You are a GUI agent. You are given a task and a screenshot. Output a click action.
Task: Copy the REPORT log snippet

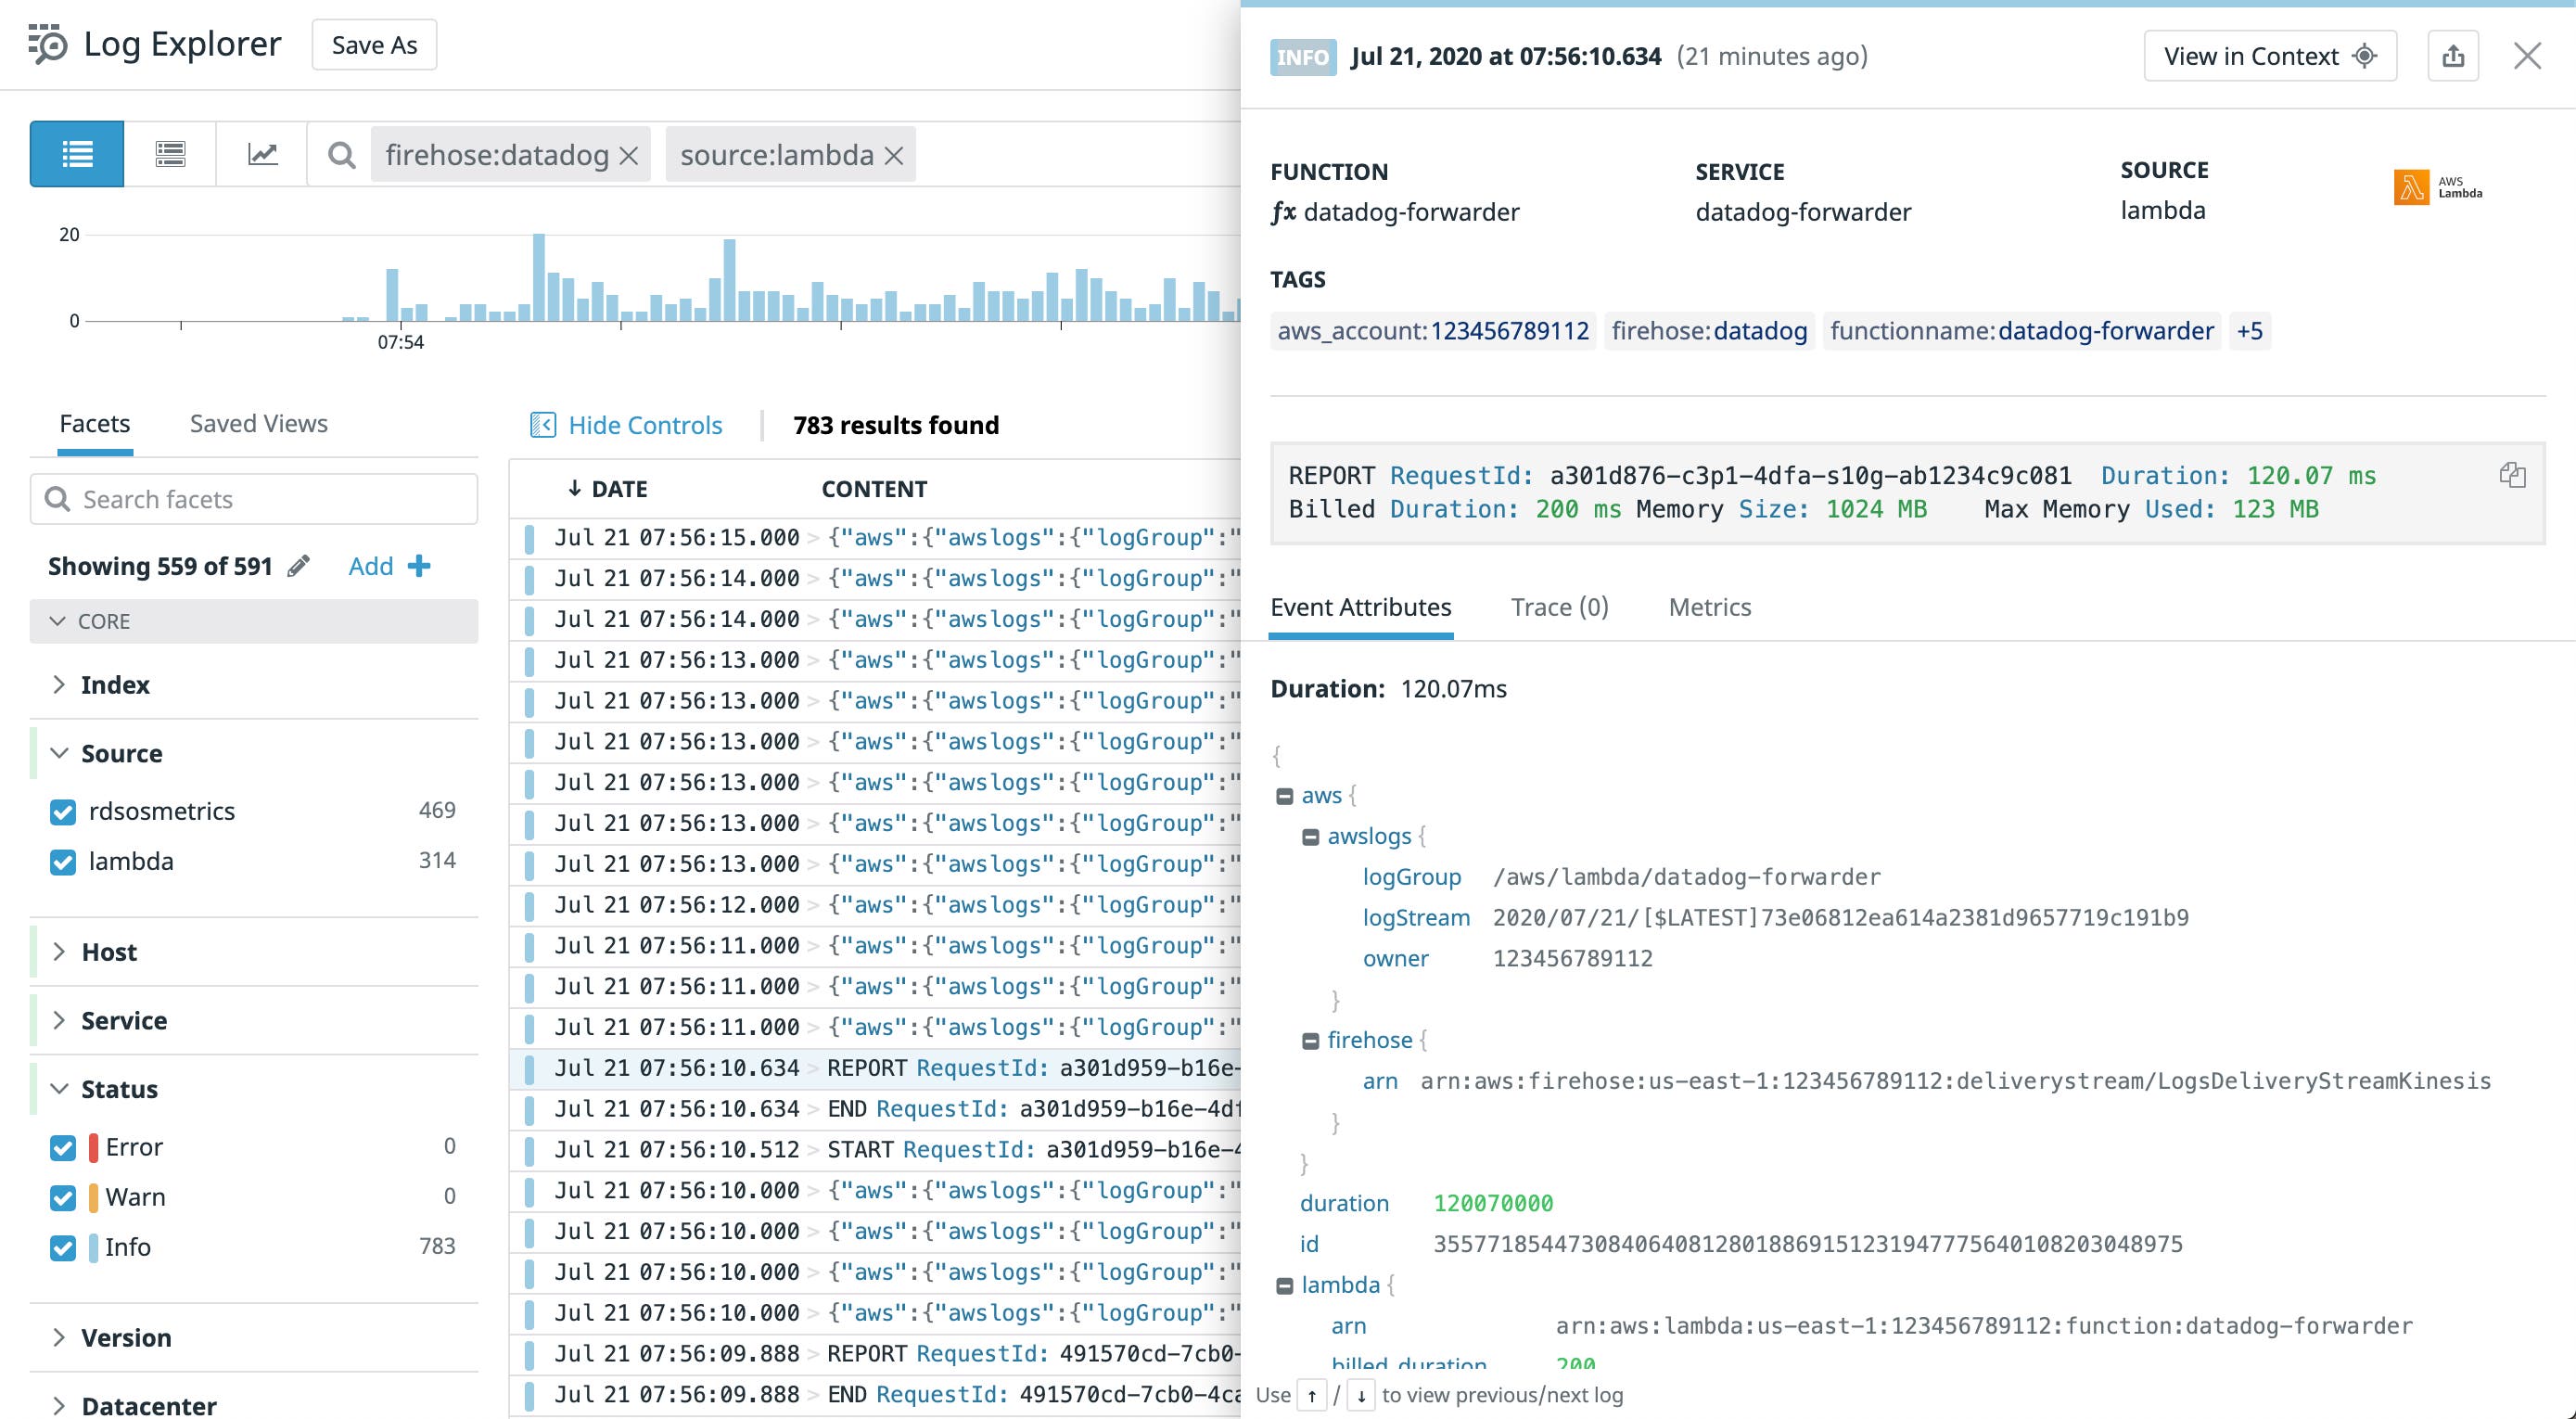tap(2512, 475)
